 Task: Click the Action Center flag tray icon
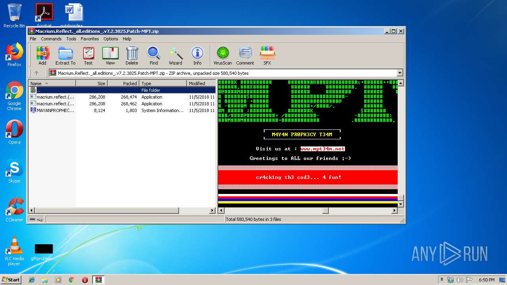469,280
